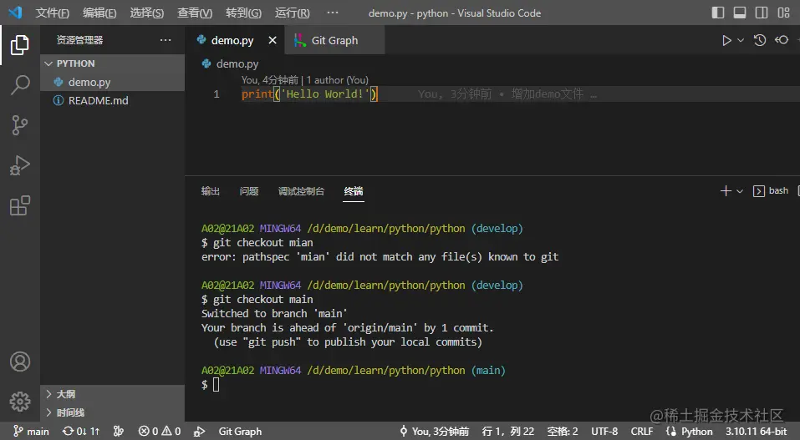Toggle the primary side bar layout icon
800x440 pixels.
718,13
